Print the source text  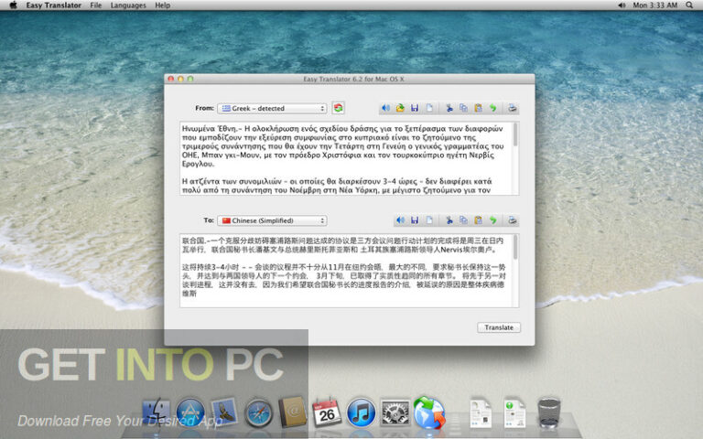point(512,108)
